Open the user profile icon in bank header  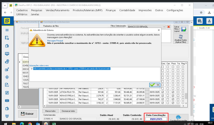[x=209, y=21]
